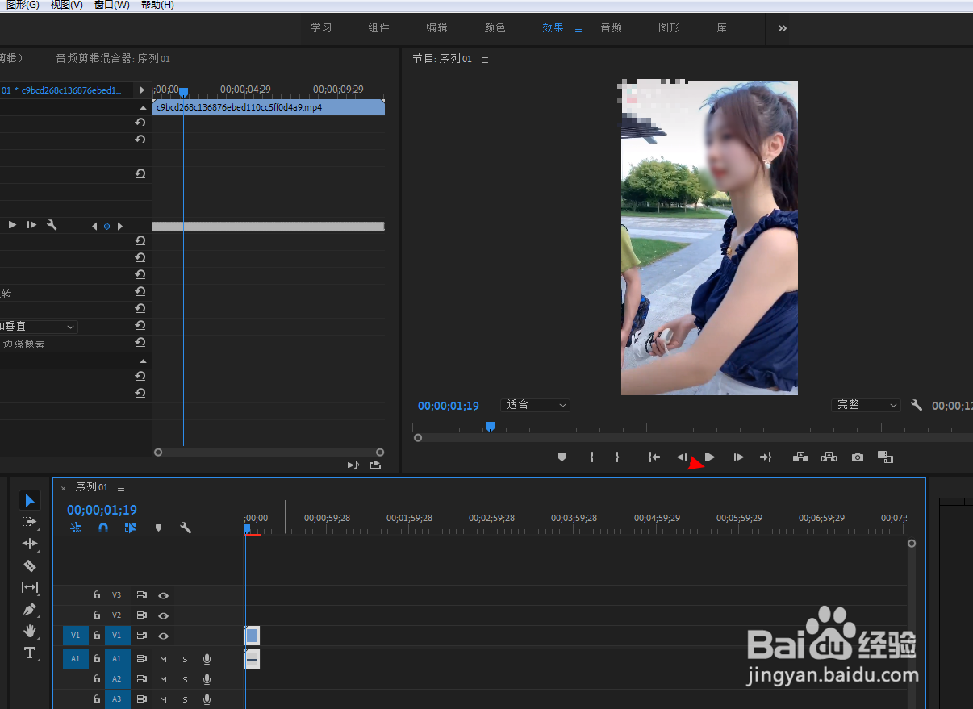Switch to 编辑 workspace
This screenshot has height=709, width=973.
tap(436, 27)
